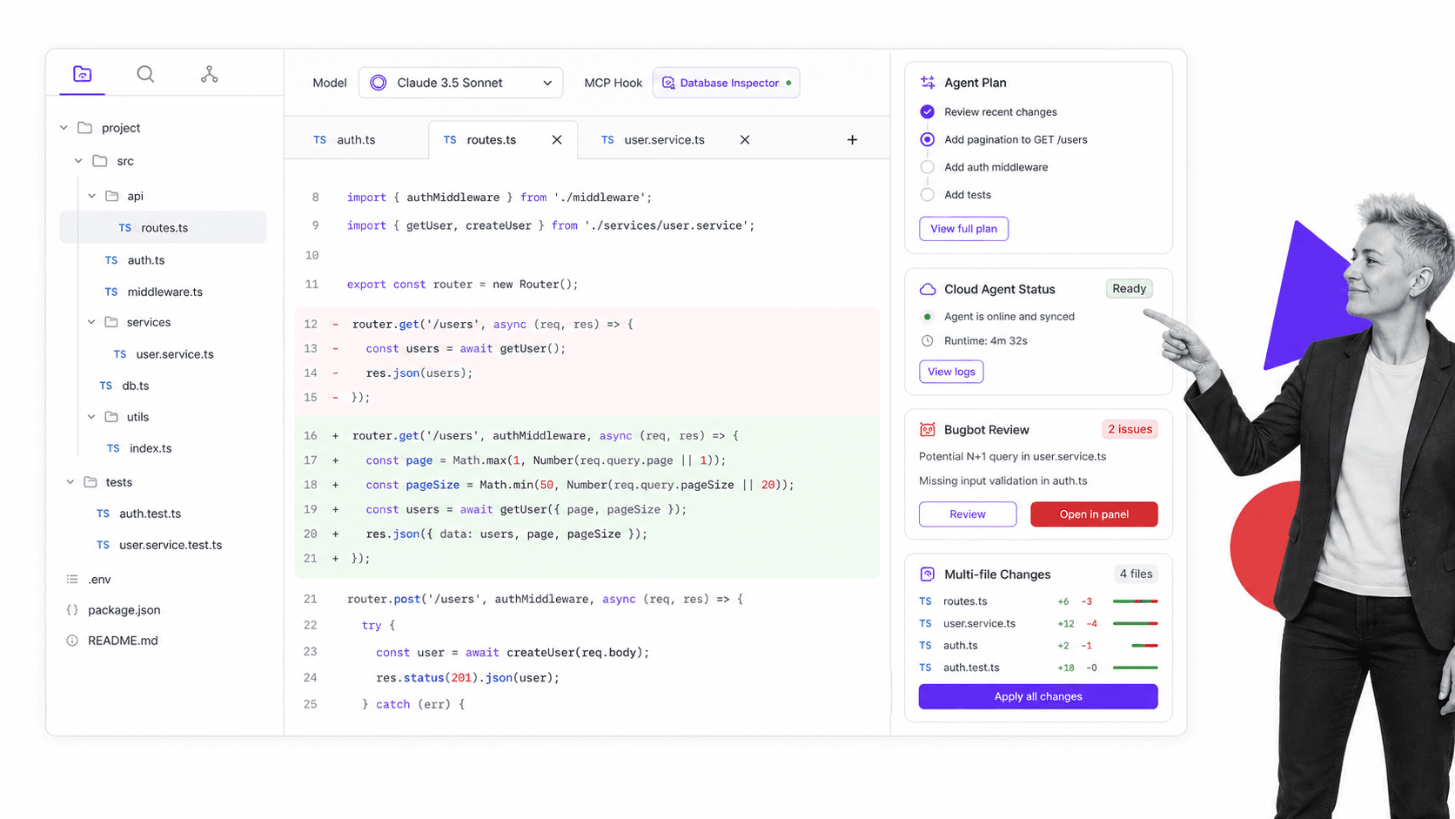Click the tests folder icon
Image resolution: width=1455 pixels, height=819 pixels.
pyautogui.click(x=91, y=482)
